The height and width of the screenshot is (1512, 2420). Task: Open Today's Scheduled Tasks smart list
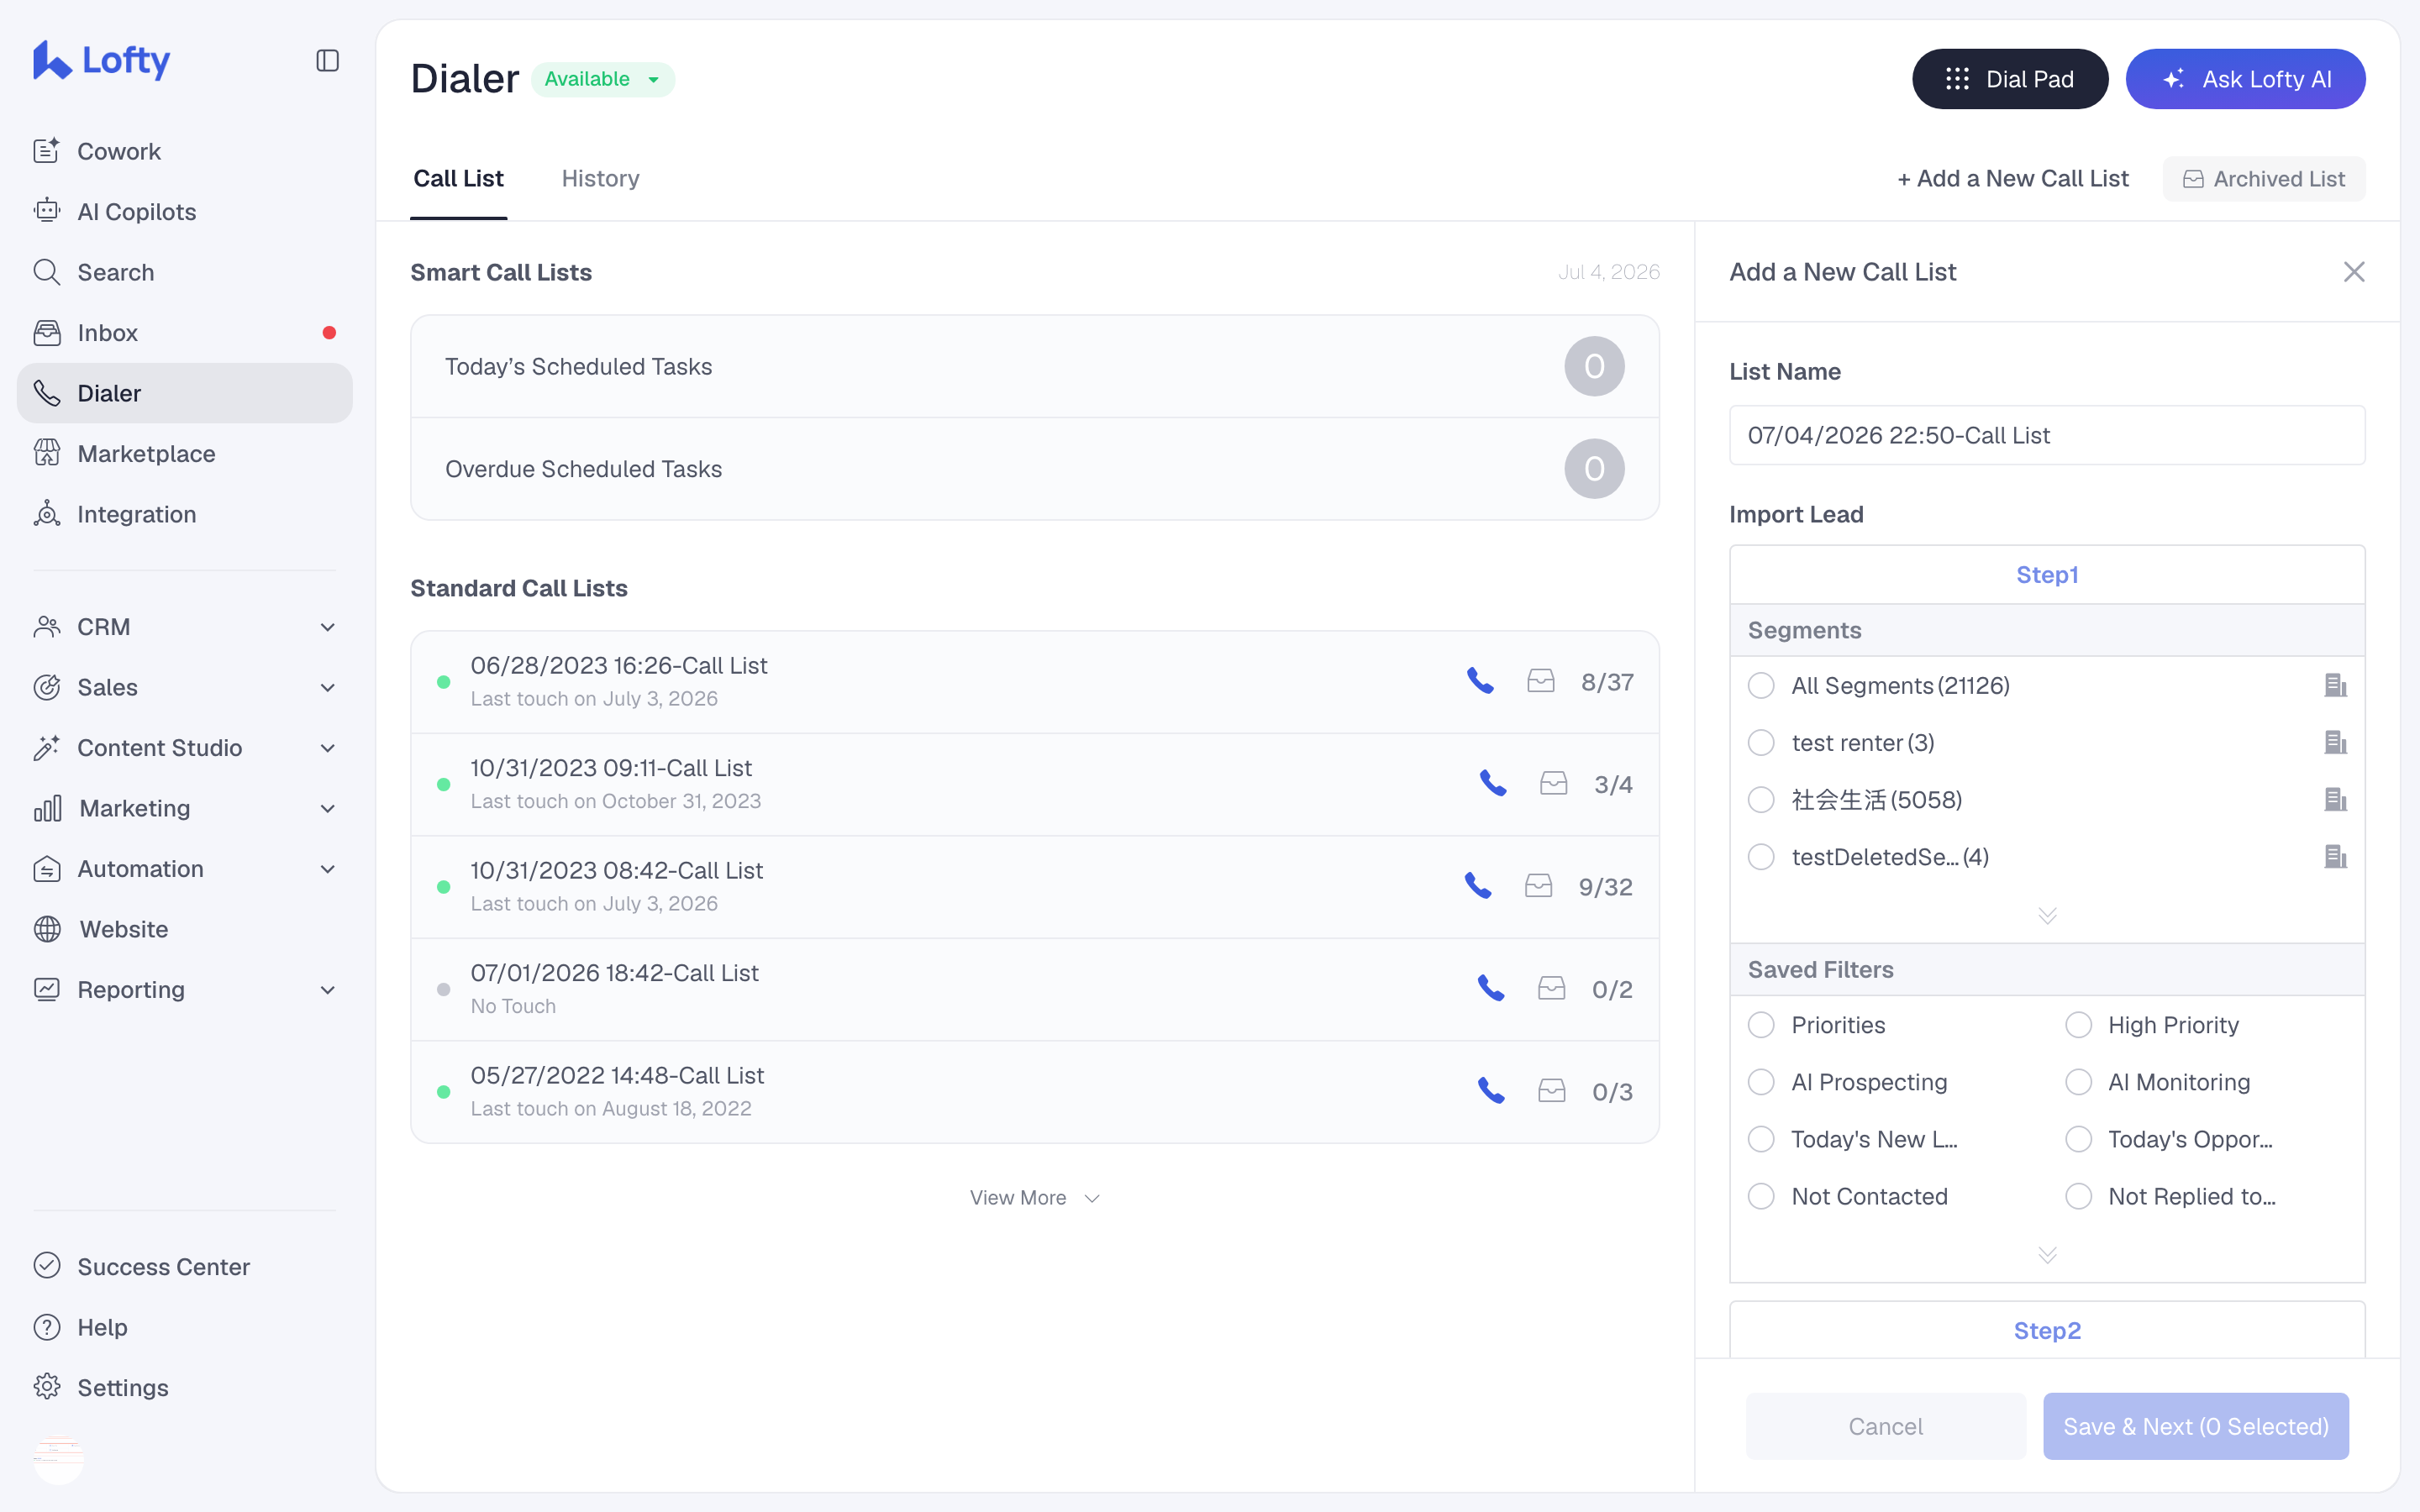pos(1035,366)
